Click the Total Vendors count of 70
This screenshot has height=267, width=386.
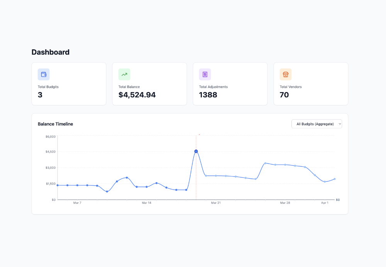(x=284, y=95)
